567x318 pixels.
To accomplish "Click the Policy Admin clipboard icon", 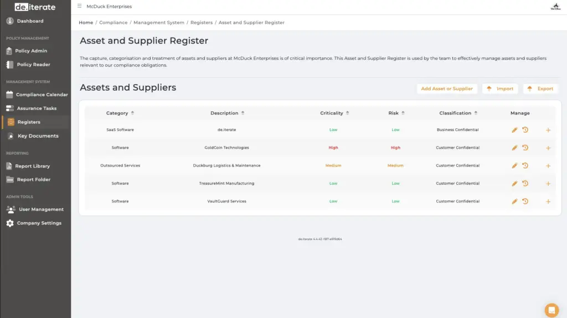I will coord(9,51).
